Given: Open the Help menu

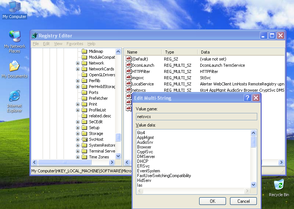Looking at the screenshot, I should [x=91, y=44].
